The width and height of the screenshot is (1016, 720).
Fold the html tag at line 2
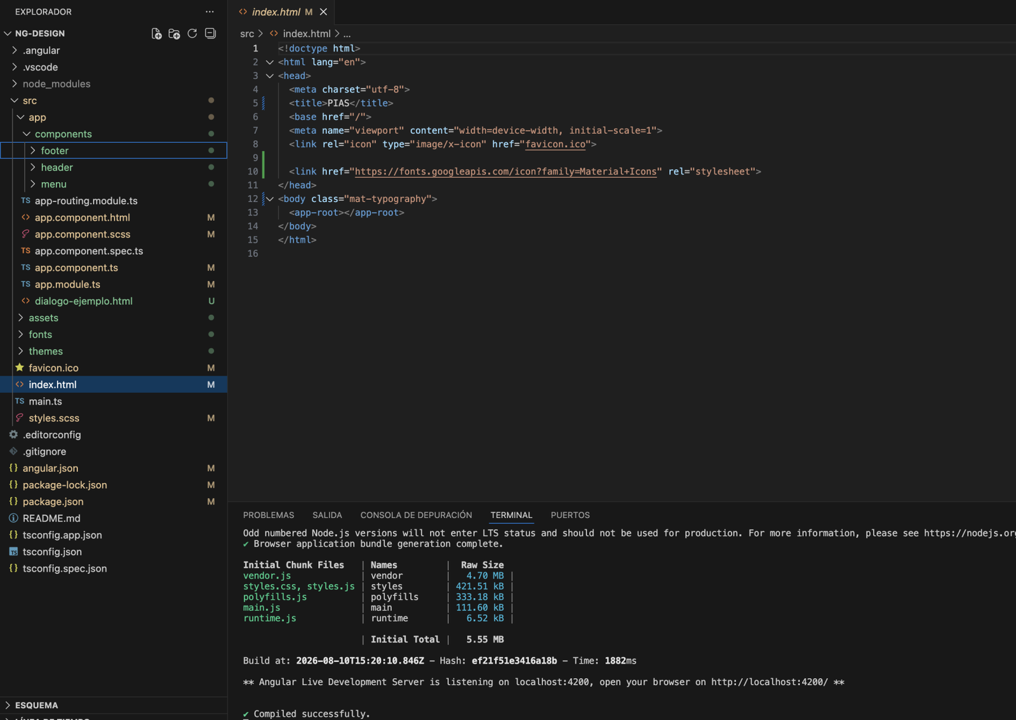[270, 62]
